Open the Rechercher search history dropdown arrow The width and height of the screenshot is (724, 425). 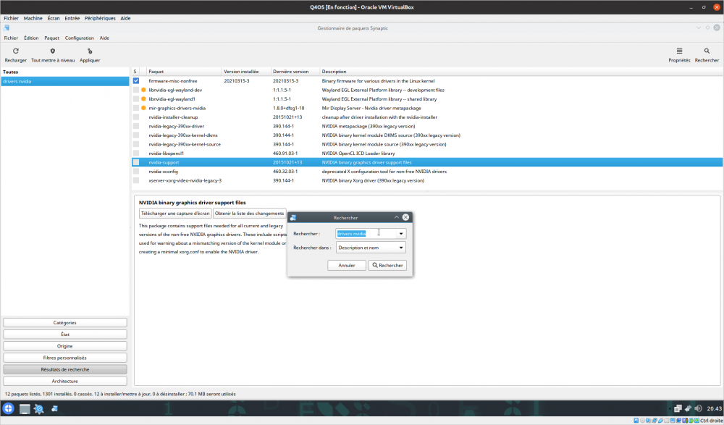tap(401, 234)
